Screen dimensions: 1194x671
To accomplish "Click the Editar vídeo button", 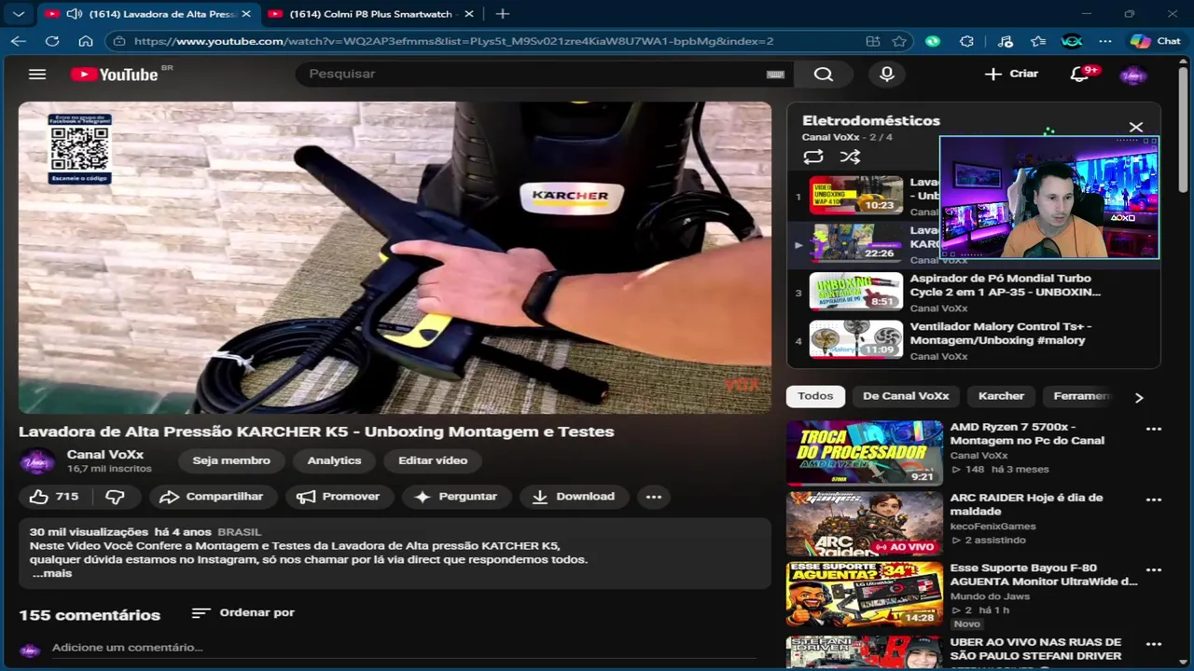I will point(433,460).
